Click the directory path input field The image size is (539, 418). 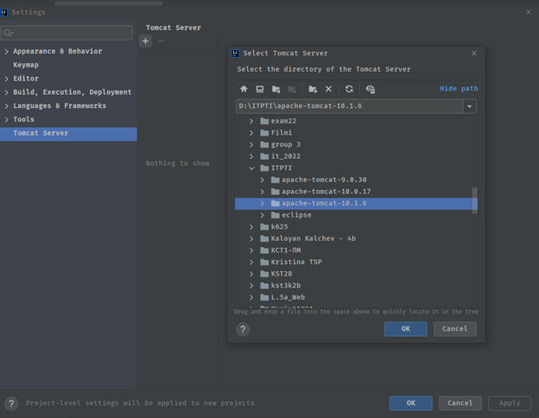point(349,106)
